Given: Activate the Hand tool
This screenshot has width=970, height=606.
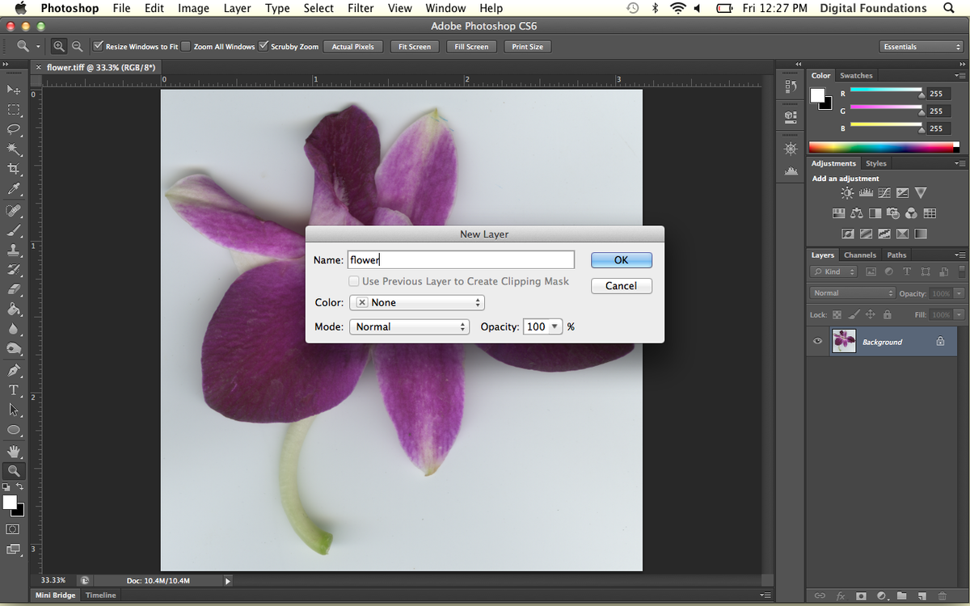Looking at the screenshot, I should 14,451.
